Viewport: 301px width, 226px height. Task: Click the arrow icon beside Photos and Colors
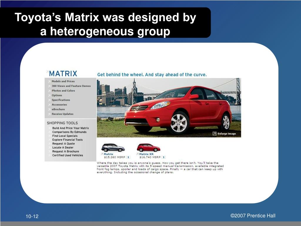(x=49, y=91)
